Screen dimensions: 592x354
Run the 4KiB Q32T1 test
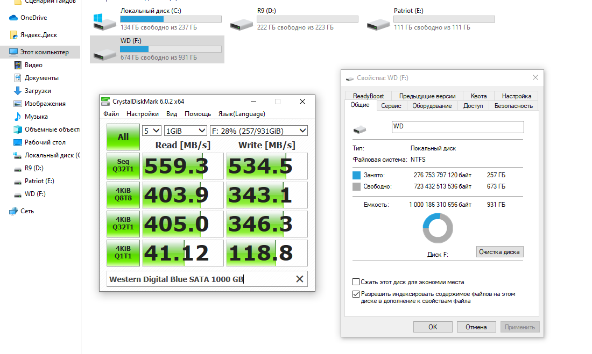pyautogui.click(x=123, y=223)
